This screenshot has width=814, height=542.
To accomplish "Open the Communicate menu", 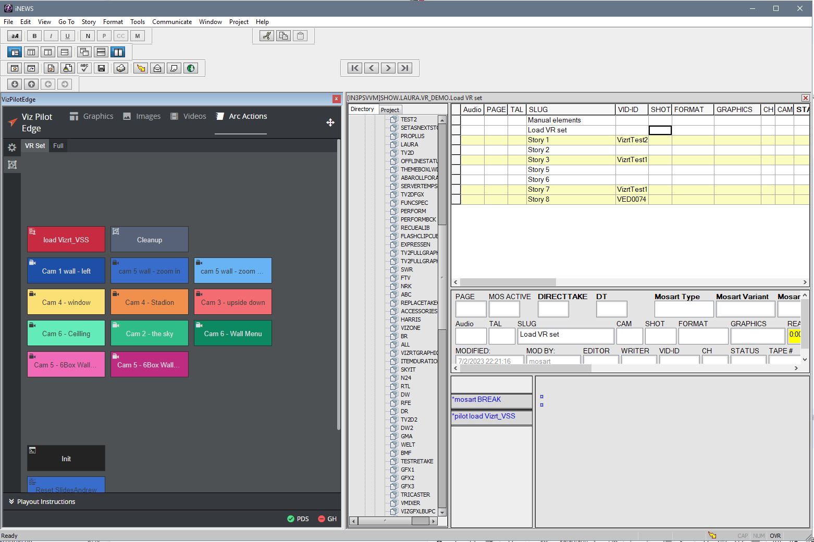I will click(x=171, y=22).
